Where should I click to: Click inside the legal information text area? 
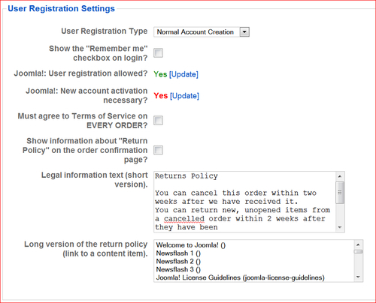tap(244, 202)
